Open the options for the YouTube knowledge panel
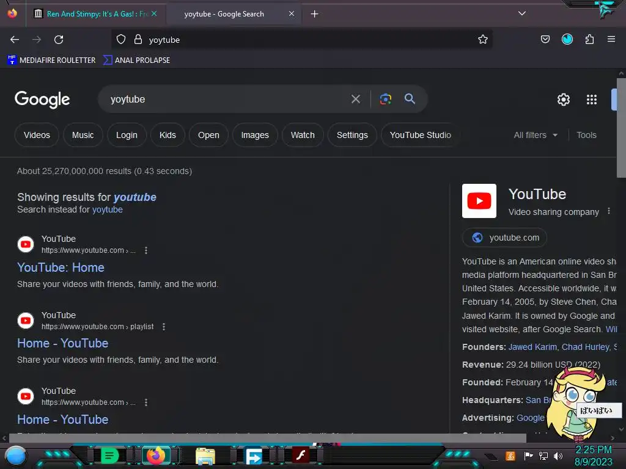This screenshot has height=469, width=626. tap(608, 211)
